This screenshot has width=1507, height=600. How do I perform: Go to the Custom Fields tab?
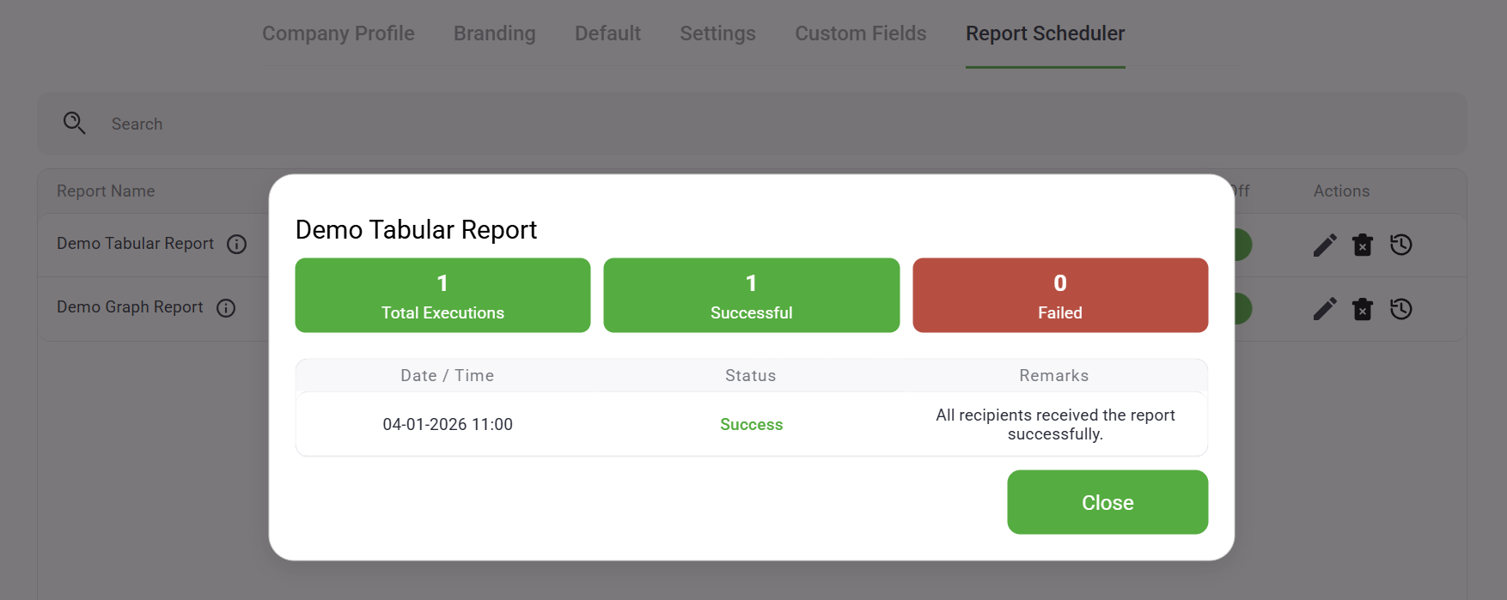coord(860,33)
